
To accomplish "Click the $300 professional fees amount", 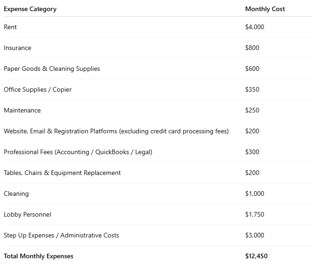I will pos(252,152).
